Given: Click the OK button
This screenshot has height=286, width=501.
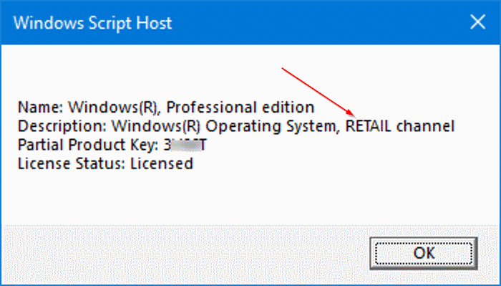Looking at the screenshot, I should pyautogui.click(x=424, y=253).
